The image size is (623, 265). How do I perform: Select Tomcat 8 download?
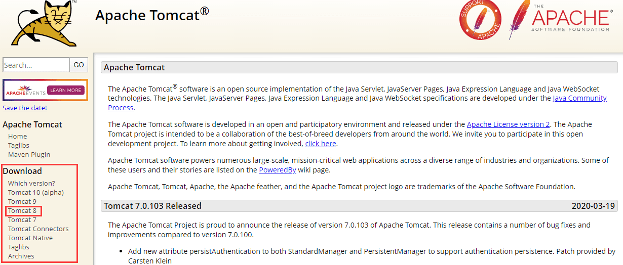click(x=22, y=210)
